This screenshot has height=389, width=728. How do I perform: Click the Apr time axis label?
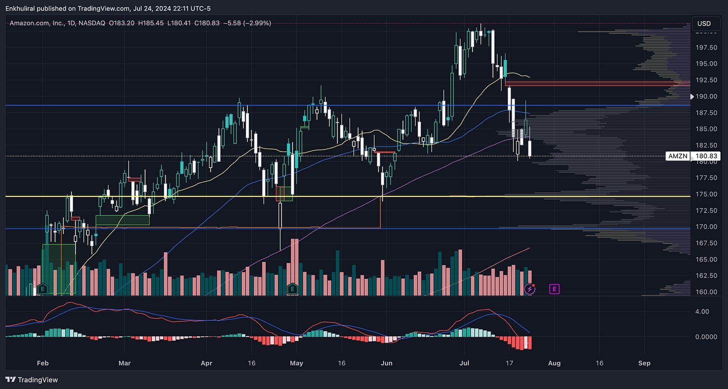[x=205, y=363]
